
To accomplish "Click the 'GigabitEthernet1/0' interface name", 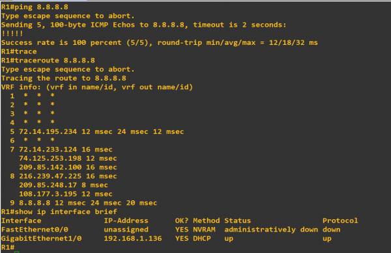I will pos(42,239).
